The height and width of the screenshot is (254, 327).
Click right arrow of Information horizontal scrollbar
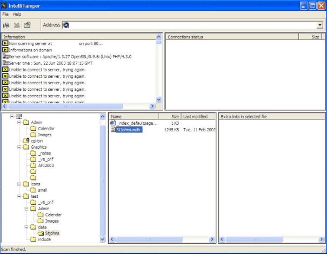coord(152,106)
